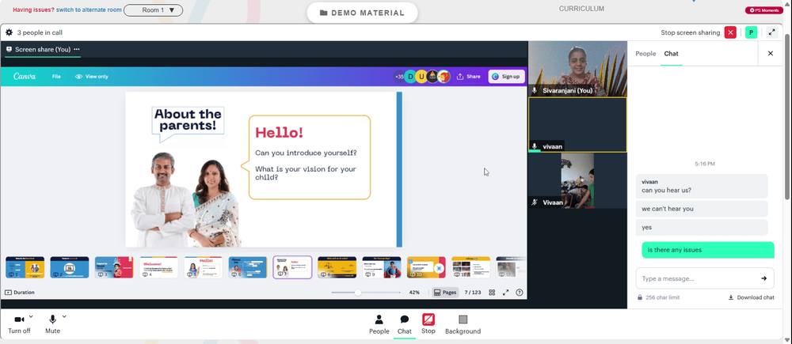The width and height of the screenshot is (792, 344).
Task: Mute the microphone
Action: [x=52, y=325]
